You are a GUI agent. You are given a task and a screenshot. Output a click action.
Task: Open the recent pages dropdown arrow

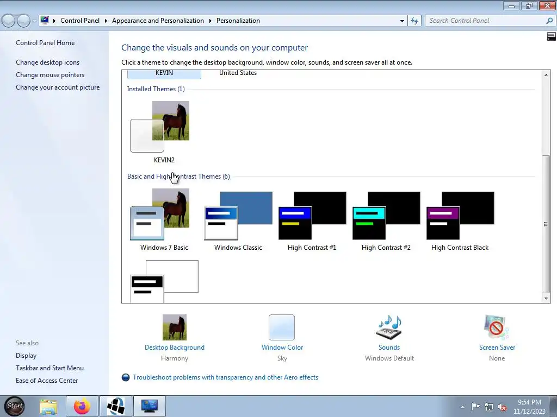34,21
